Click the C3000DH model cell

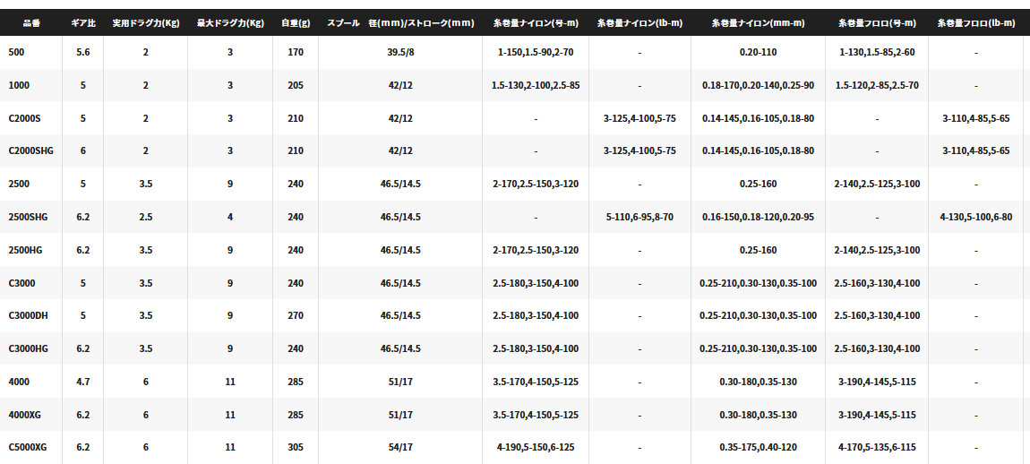(x=28, y=315)
